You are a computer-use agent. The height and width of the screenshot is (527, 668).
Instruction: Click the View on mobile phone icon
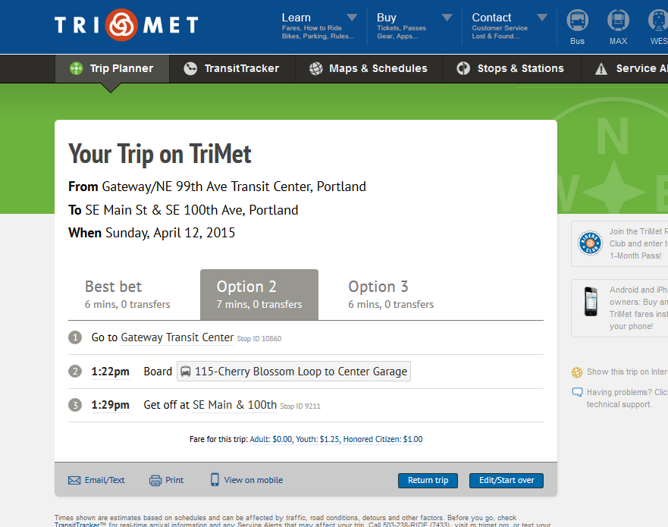tap(215, 480)
